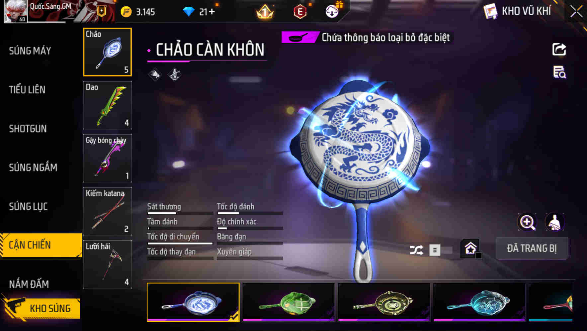
Task: Click the shuffle random skin icon
Action: tap(416, 250)
